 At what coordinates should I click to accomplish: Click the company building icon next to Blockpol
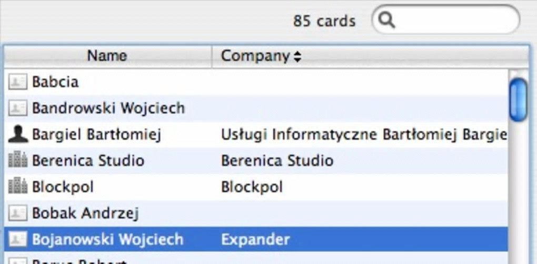point(18,187)
